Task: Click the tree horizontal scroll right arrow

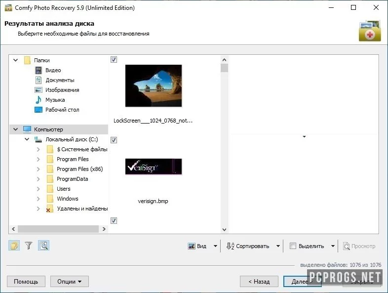Action: pyautogui.click(x=104, y=229)
